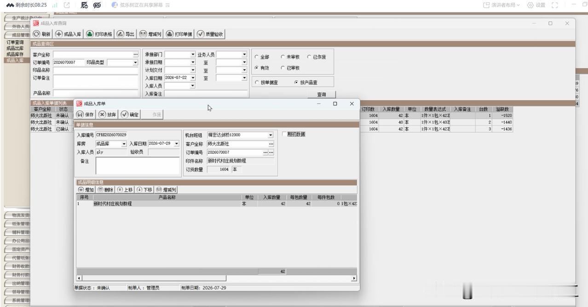This screenshot has height=307, width=588.
Task: Click the 已确认 status row in list
Action: point(271,129)
